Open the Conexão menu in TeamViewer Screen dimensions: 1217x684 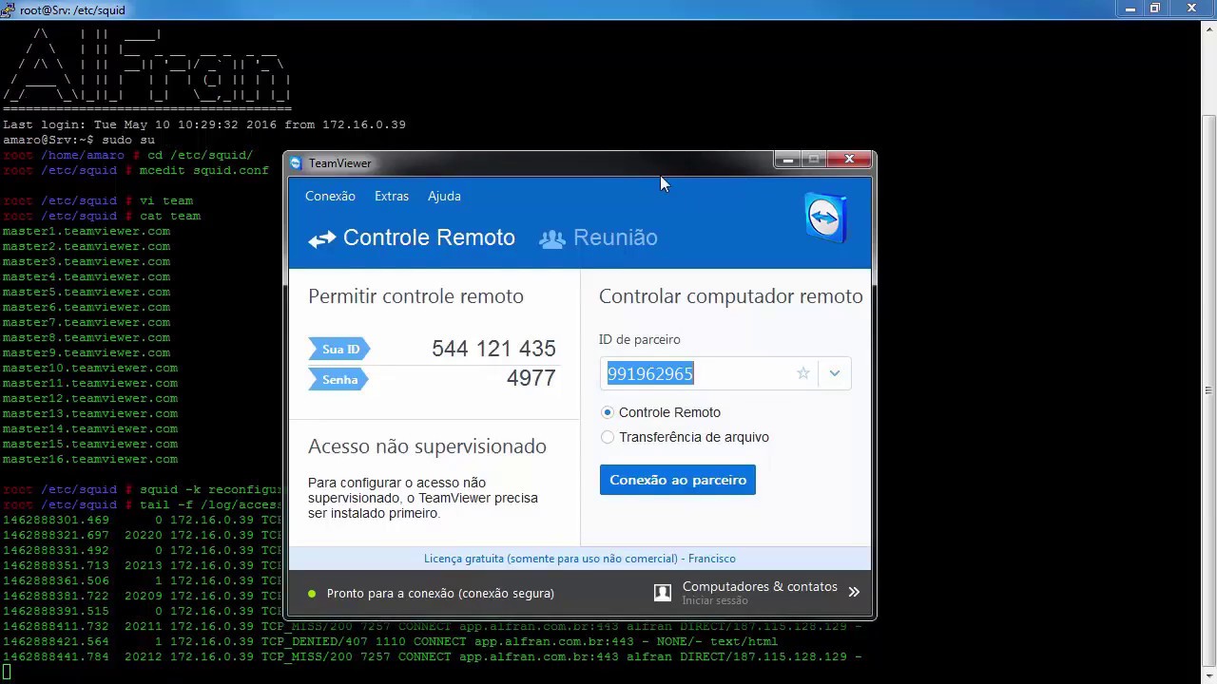[330, 196]
